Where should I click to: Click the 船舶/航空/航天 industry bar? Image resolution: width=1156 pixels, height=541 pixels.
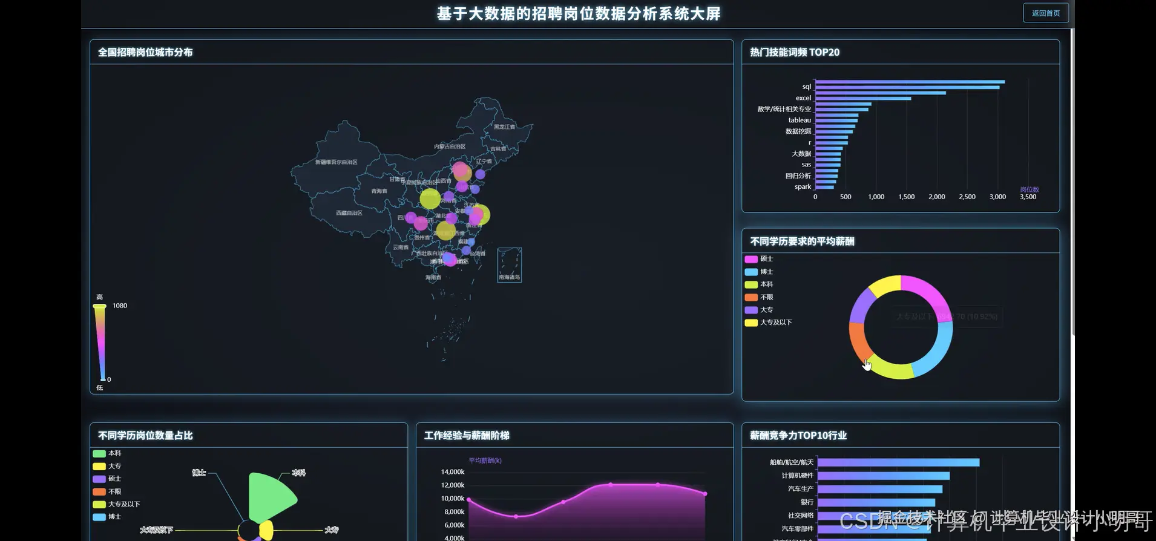coord(898,462)
